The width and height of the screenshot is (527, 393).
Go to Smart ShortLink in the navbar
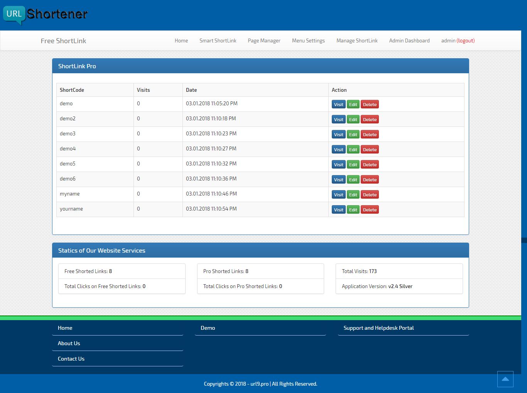[218, 40]
